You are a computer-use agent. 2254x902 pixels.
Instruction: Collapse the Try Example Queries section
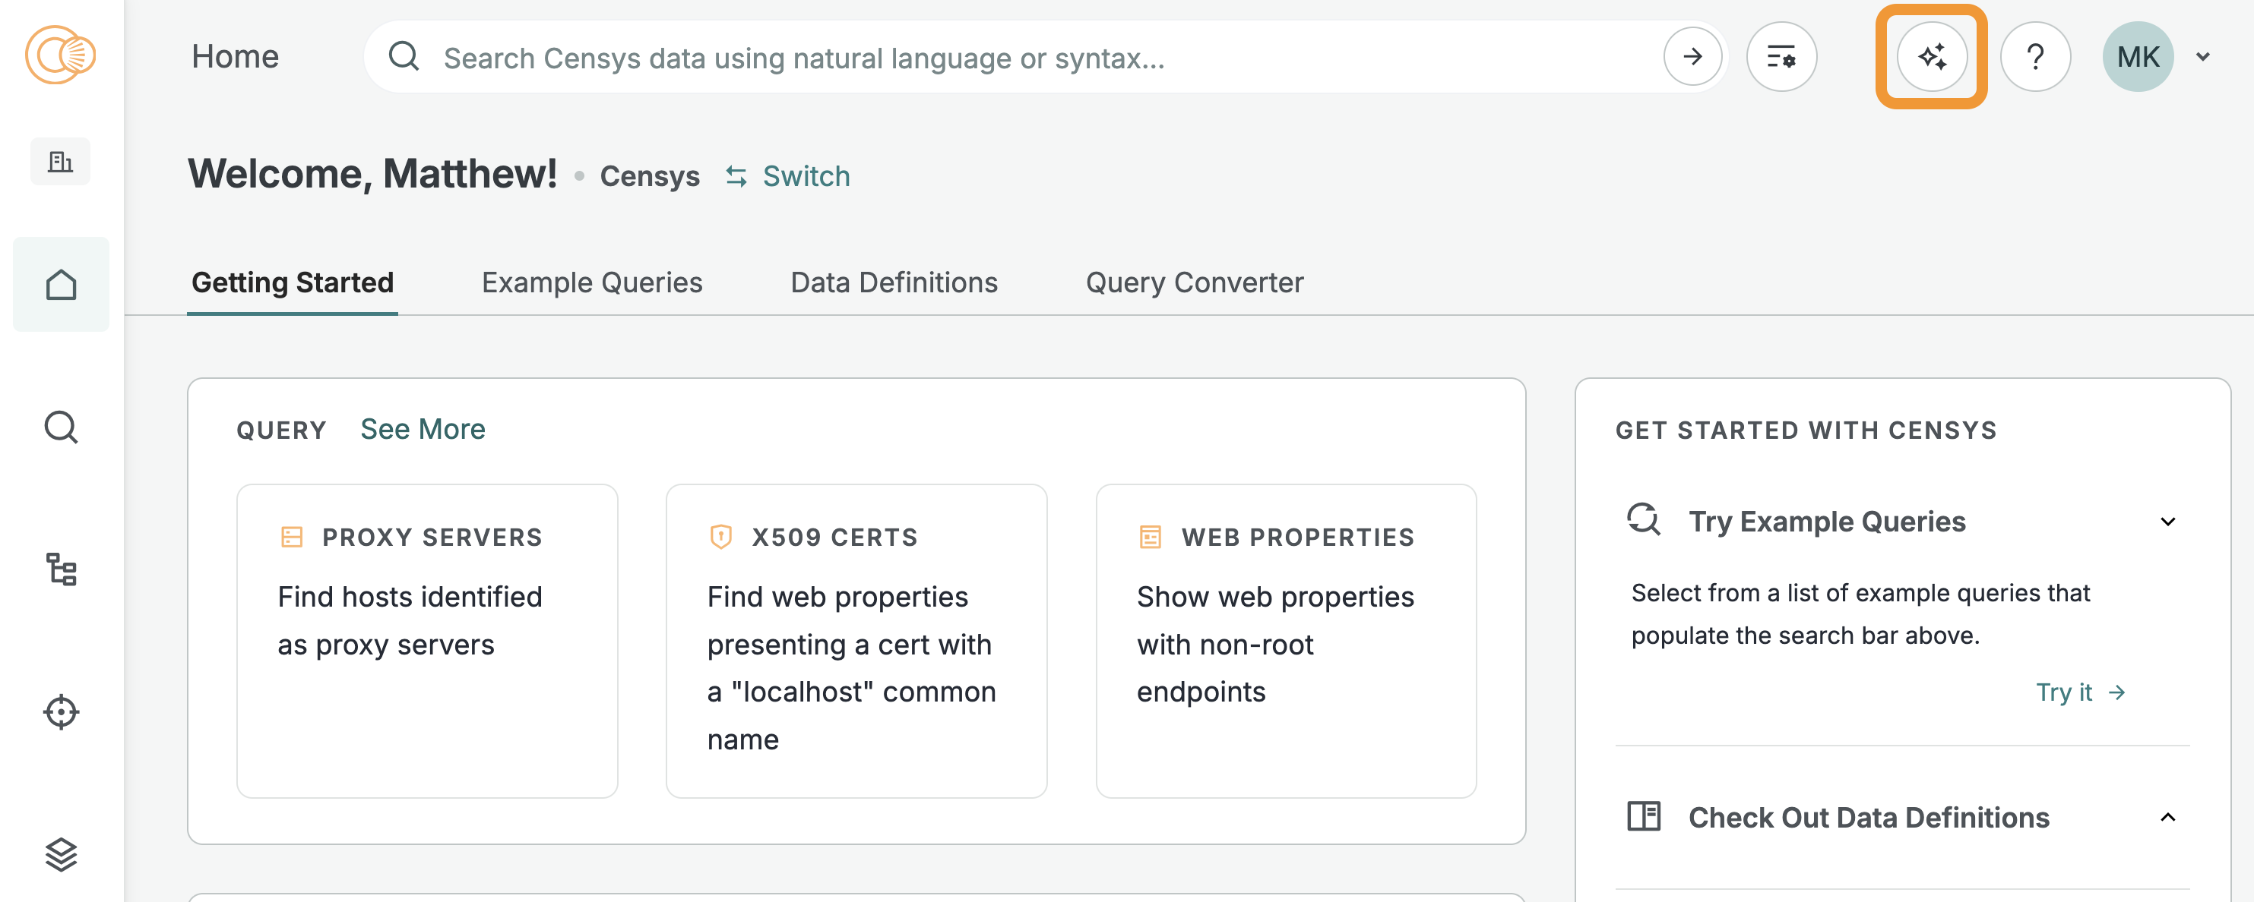pyautogui.click(x=2167, y=522)
